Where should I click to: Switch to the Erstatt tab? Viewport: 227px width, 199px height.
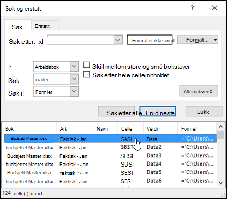(x=45, y=26)
